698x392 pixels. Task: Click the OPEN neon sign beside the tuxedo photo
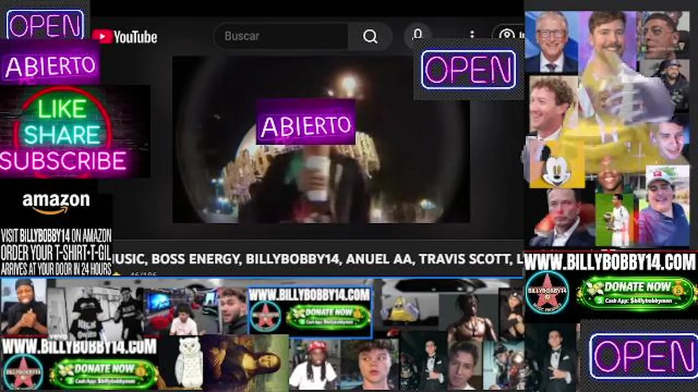pyautogui.click(x=643, y=357)
